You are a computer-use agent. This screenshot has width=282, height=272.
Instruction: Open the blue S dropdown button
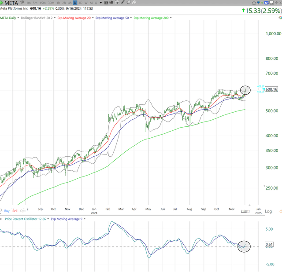[267, 3]
